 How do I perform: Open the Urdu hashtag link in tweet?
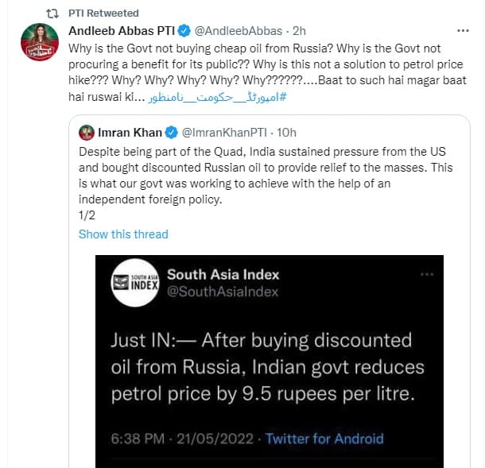coord(217,97)
